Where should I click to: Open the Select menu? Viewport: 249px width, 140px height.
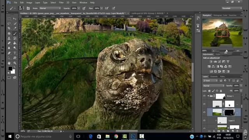click(53, 3)
